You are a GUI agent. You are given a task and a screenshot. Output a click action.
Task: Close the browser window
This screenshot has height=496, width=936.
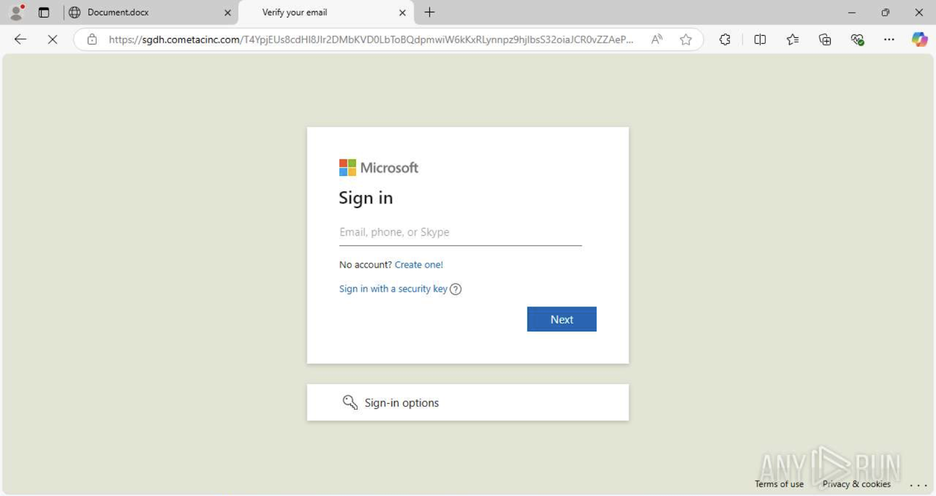[x=919, y=12]
